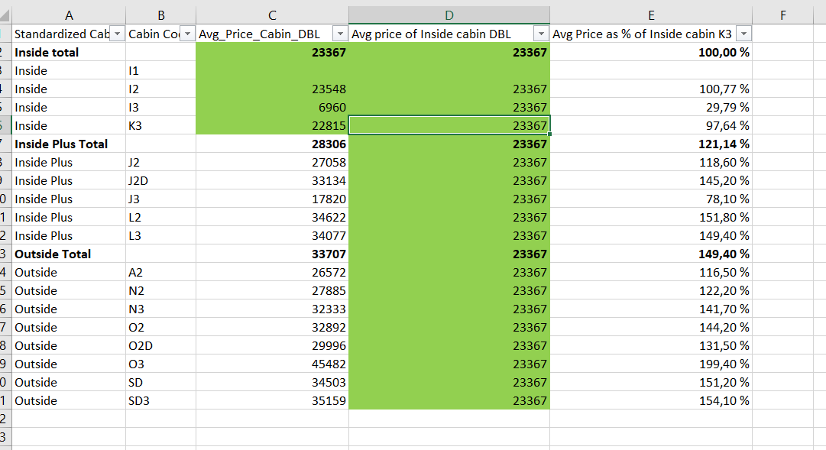Image resolution: width=826 pixels, height=450 pixels.
Task: Click the percentage 151,80 %
Action: (x=724, y=217)
